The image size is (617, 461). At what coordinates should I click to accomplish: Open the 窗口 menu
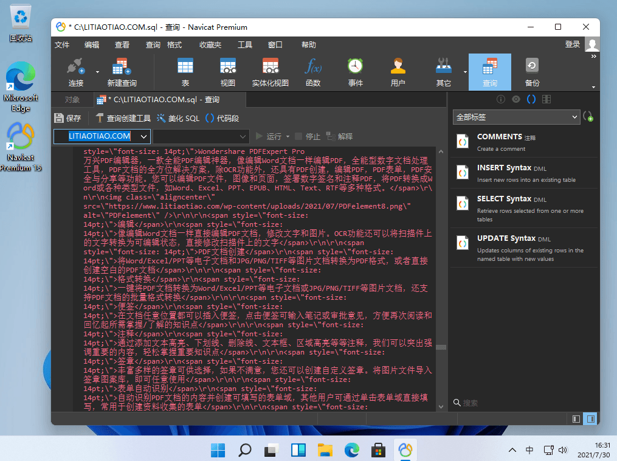[x=275, y=45]
